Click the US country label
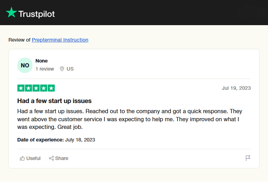268x182 pixels. pos(70,69)
